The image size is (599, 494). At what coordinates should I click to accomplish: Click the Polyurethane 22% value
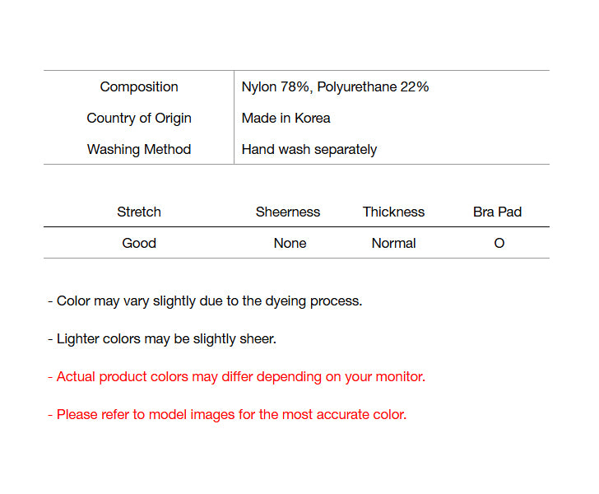374,86
